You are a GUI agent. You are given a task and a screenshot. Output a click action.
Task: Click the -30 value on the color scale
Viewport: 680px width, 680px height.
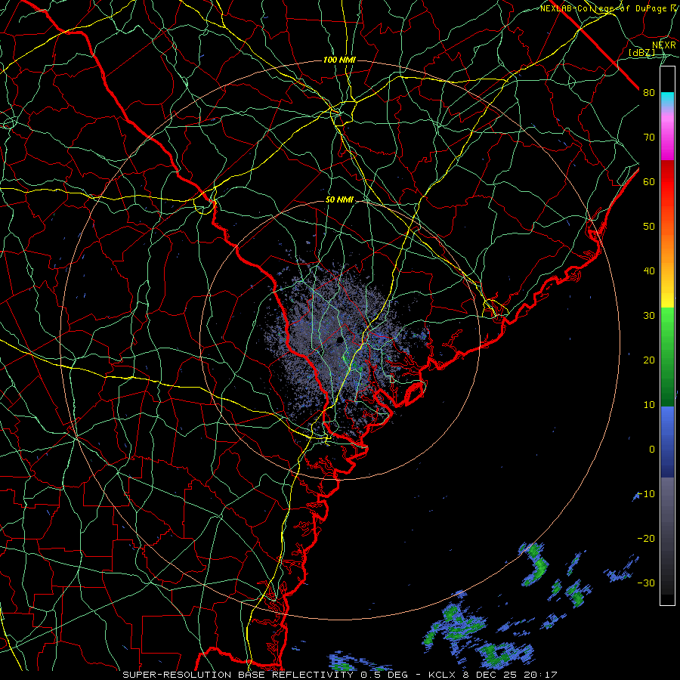point(646,583)
